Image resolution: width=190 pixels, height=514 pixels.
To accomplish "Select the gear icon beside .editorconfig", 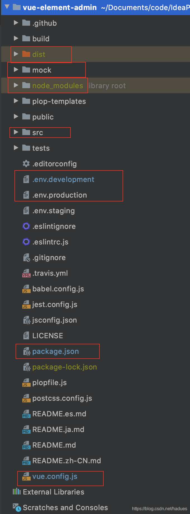I will (x=26, y=164).
